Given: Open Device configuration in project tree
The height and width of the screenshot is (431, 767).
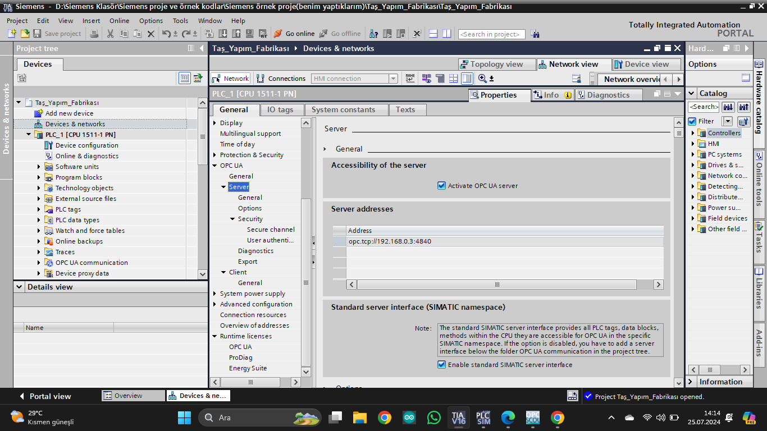Looking at the screenshot, I should click(87, 145).
